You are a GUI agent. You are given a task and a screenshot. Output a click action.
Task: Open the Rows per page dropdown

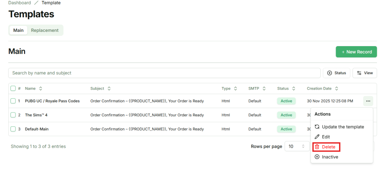click(x=296, y=147)
